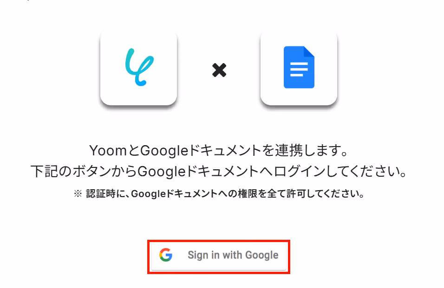Click the heading YoomとGoogleドキュメントを連携します

219,150
